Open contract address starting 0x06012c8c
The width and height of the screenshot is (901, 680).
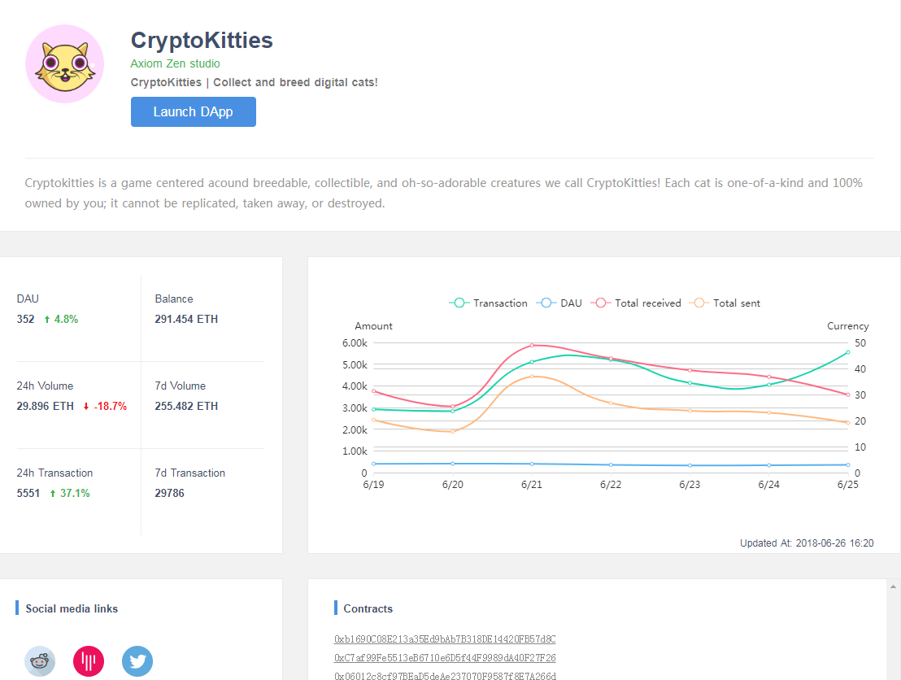[445, 676]
